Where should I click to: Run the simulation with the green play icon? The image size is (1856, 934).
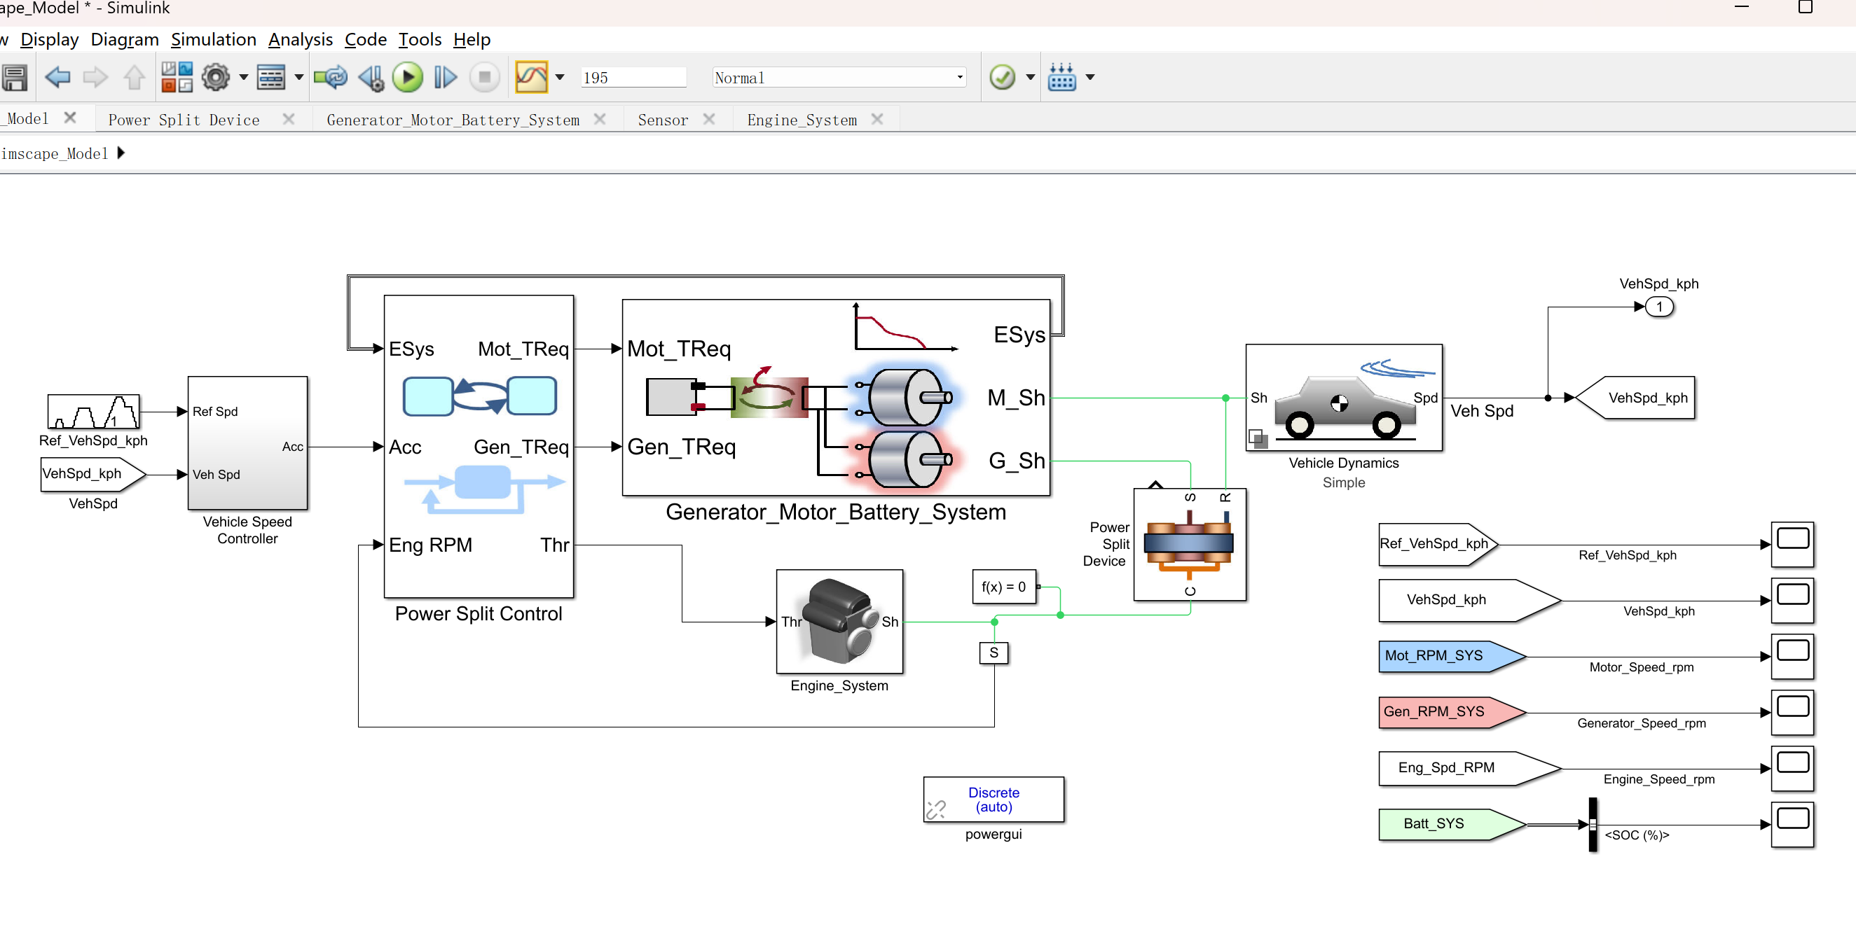pos(408,77)
